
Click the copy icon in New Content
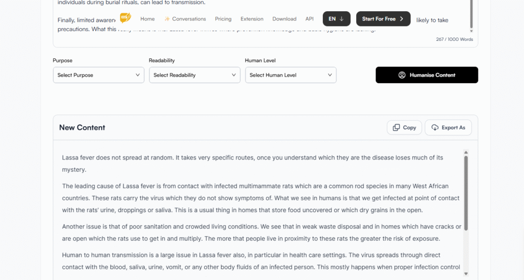(x=396, y=128)
